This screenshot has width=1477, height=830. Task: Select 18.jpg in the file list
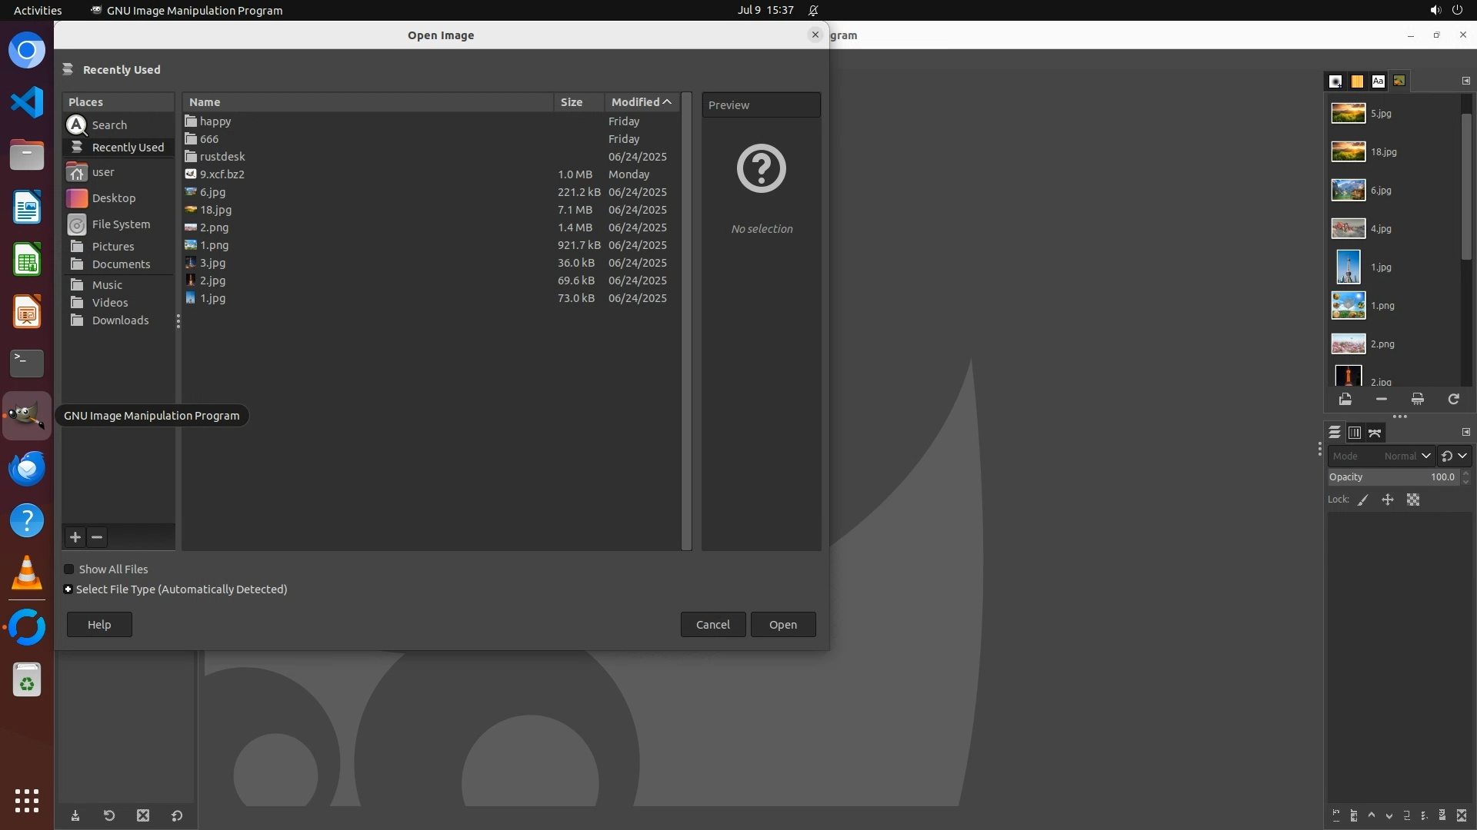click(x=215, y=210)
